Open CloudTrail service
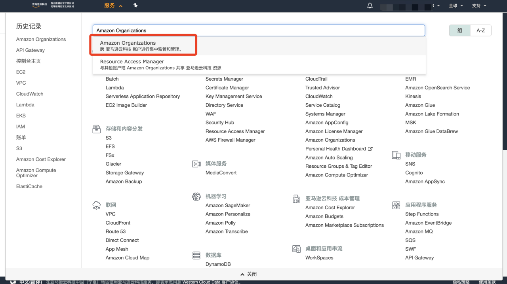507x284 pixels. point(316,79)
